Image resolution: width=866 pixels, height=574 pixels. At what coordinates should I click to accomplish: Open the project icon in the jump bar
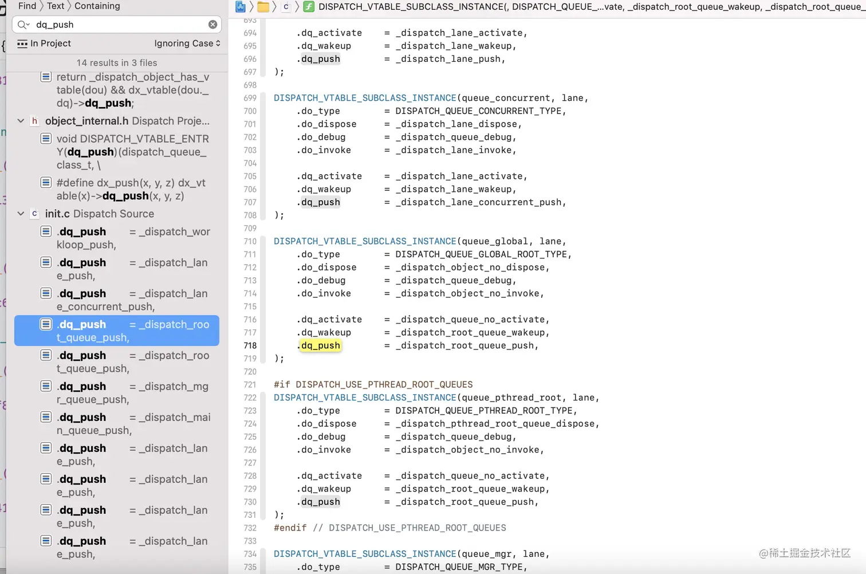point(241,7)
